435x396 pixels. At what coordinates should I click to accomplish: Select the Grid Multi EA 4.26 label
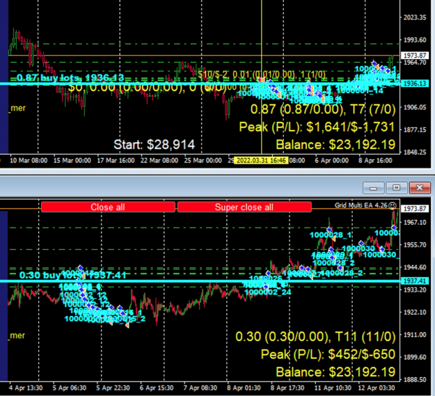coord(361,205)
